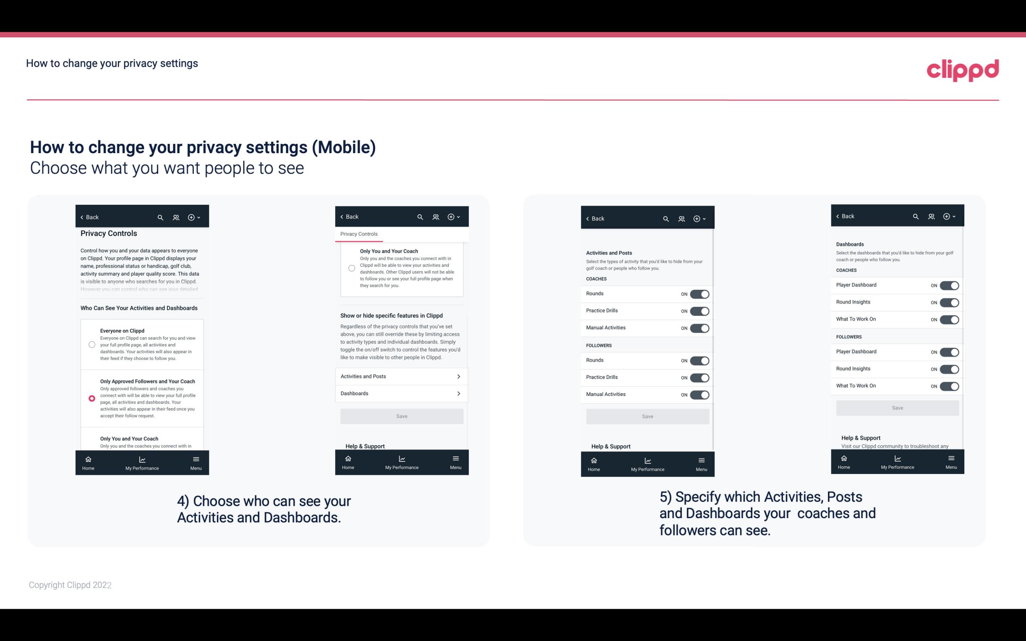
Task: Click the search icon in top navigation bar
Action: 160,217
